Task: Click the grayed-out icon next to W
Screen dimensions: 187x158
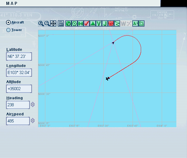Action: click(129, 23)
